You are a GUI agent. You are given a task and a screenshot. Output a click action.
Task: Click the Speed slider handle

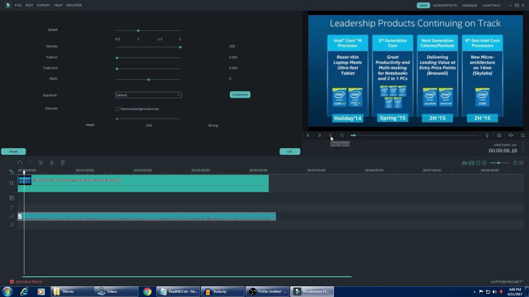pyautogui.click(x=138, y=31)
